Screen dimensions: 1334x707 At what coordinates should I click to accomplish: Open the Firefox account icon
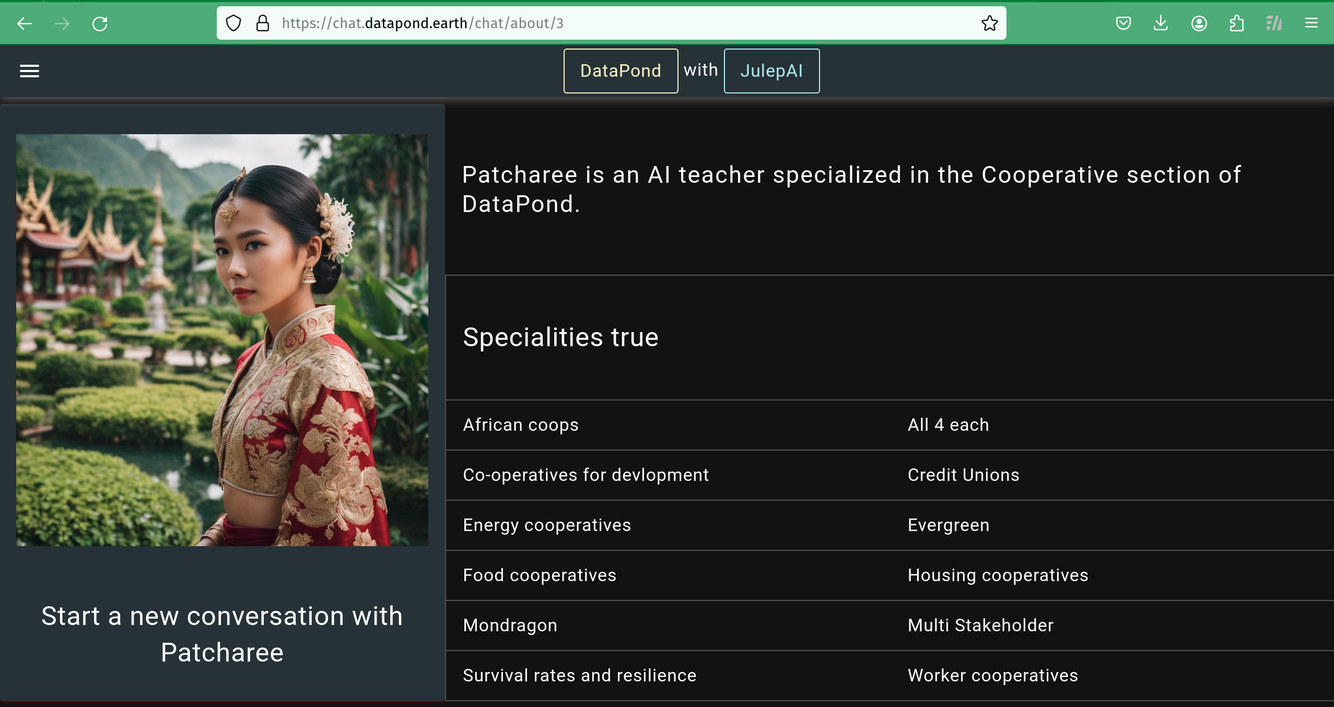pyautogui.click(x=1199, y=23)
